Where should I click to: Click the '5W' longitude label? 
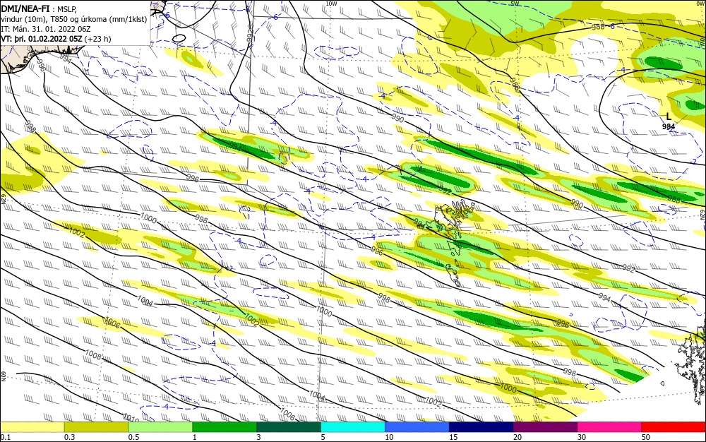(515, 3)
